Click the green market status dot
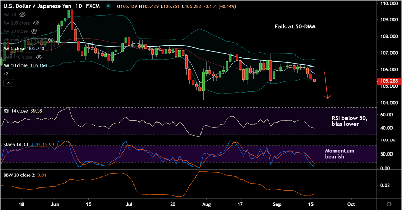This screenshot has height=210, width=402. click(x=108, y=6)
